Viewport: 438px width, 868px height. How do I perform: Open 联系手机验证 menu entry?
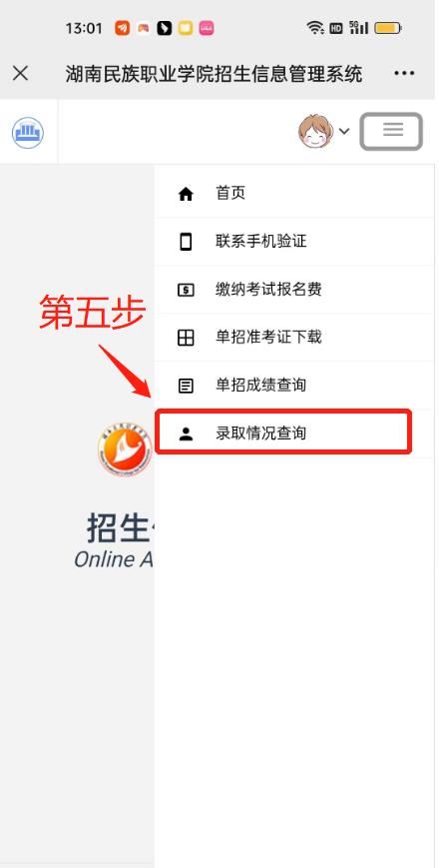coord(293,242)
